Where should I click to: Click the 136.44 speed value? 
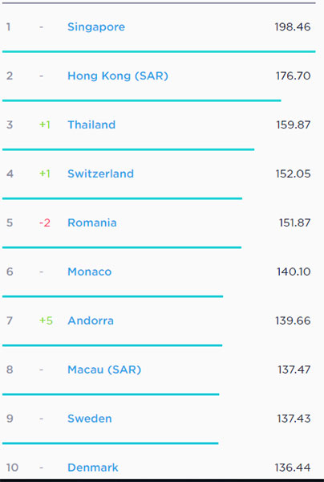293,468
